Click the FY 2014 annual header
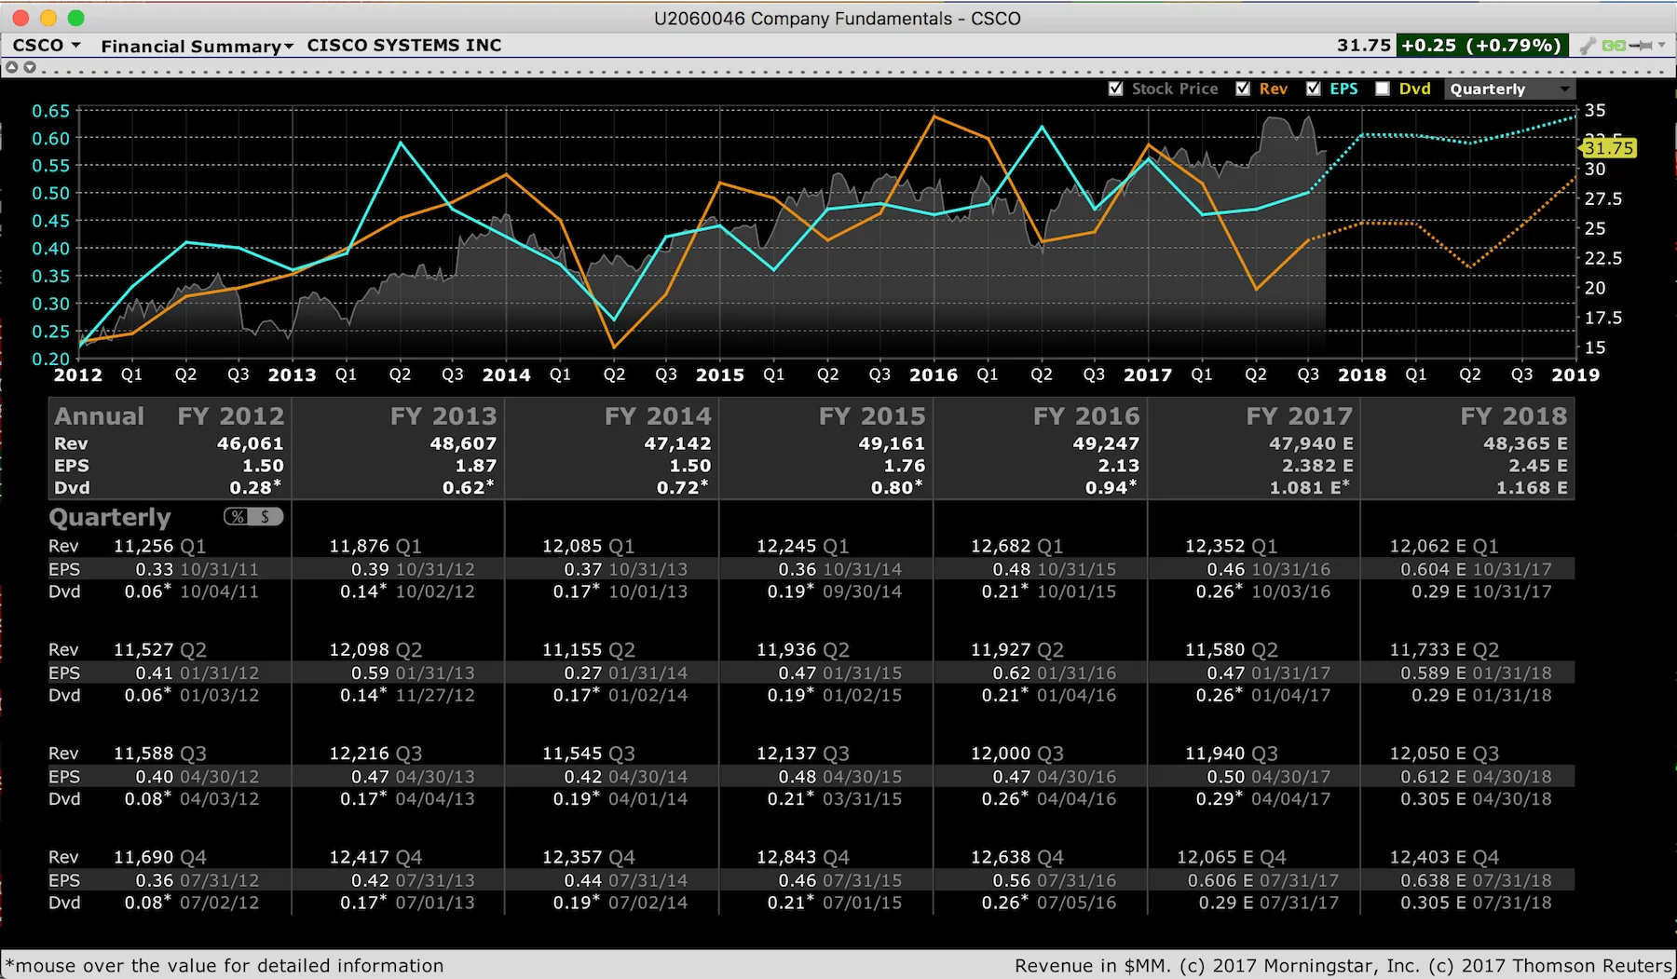1677x979 pixels. [658, 415]
